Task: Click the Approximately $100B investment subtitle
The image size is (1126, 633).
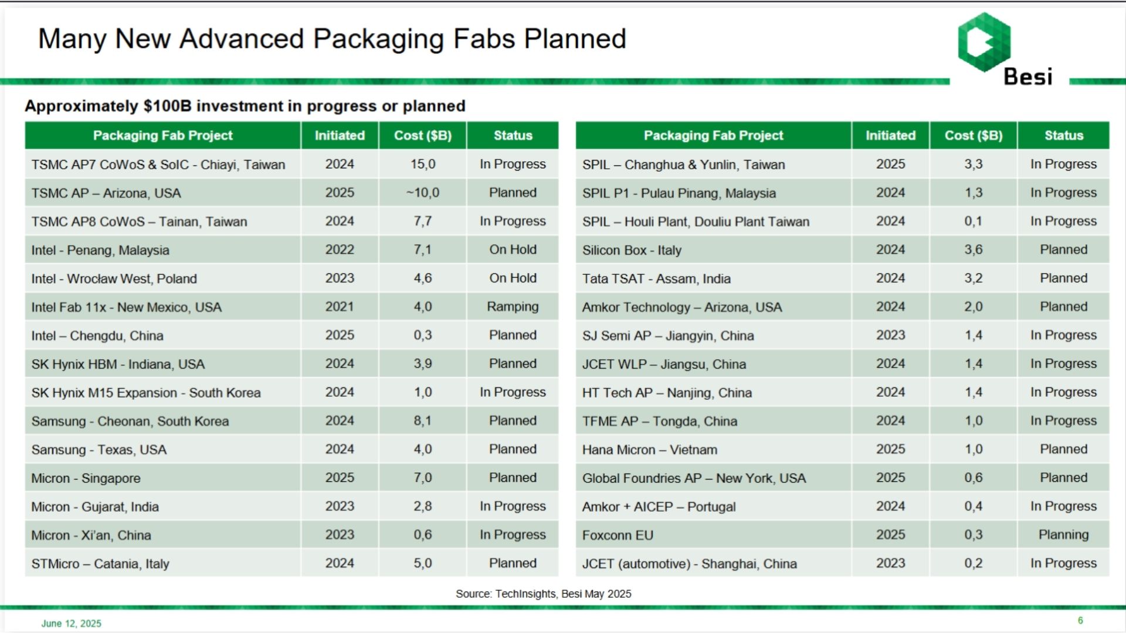Action: (245, 106)
